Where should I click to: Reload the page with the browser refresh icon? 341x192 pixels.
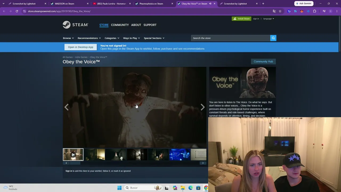point(17,11)
